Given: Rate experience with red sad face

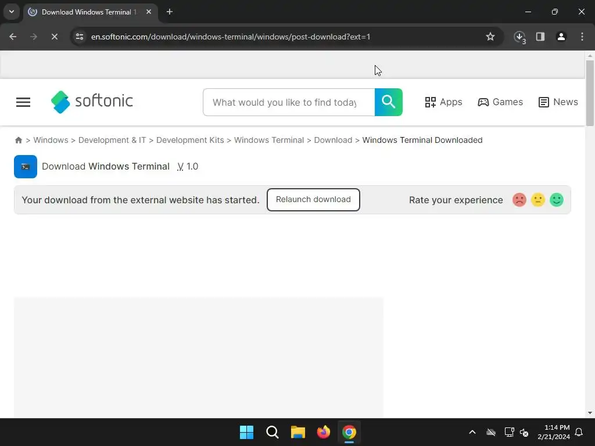Looking at the screenshot, I should [x=519, y=200].
